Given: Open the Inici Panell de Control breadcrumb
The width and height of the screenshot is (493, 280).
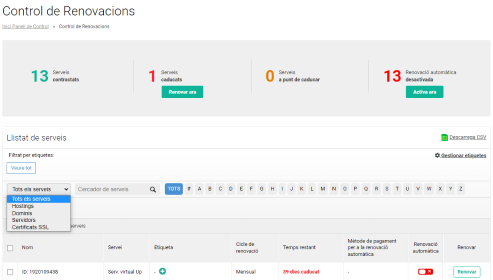Looking at the screenshot, I should 25,26.
